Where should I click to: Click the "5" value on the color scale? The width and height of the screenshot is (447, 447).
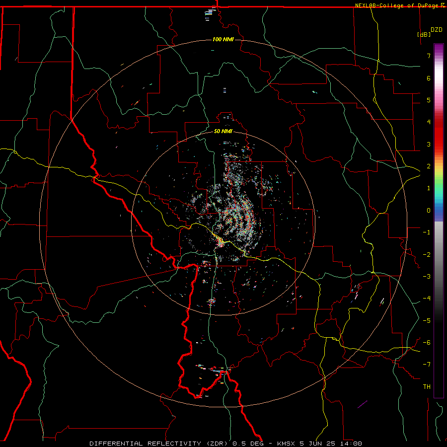pos(429,100)
